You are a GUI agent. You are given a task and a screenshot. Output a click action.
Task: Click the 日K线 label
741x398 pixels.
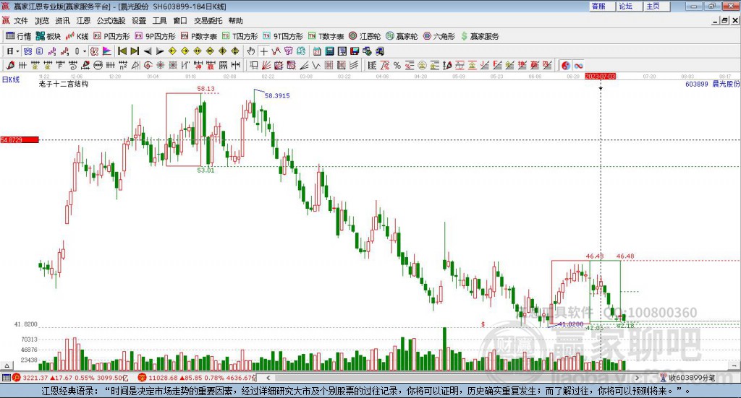pos(10,79)
